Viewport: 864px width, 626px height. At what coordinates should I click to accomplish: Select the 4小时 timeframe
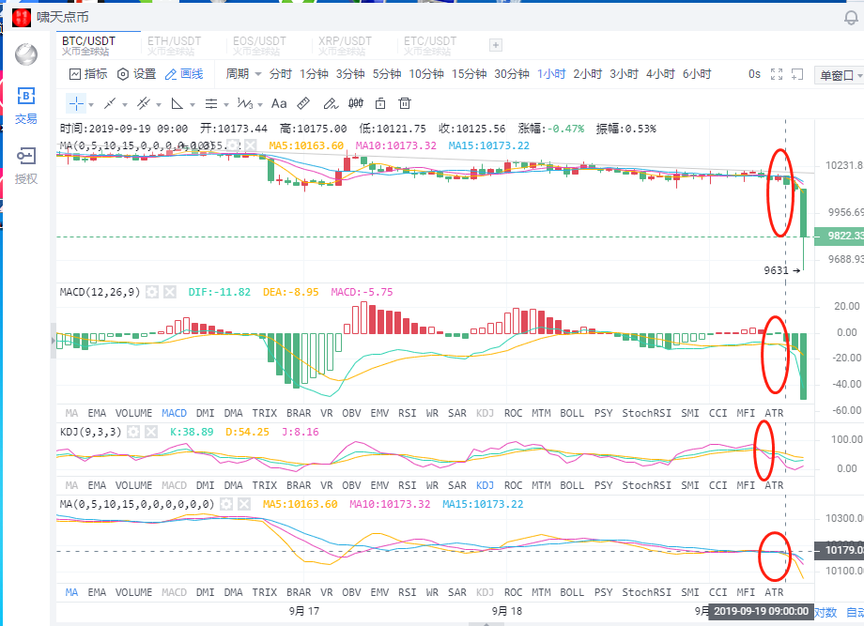(660, 74)
